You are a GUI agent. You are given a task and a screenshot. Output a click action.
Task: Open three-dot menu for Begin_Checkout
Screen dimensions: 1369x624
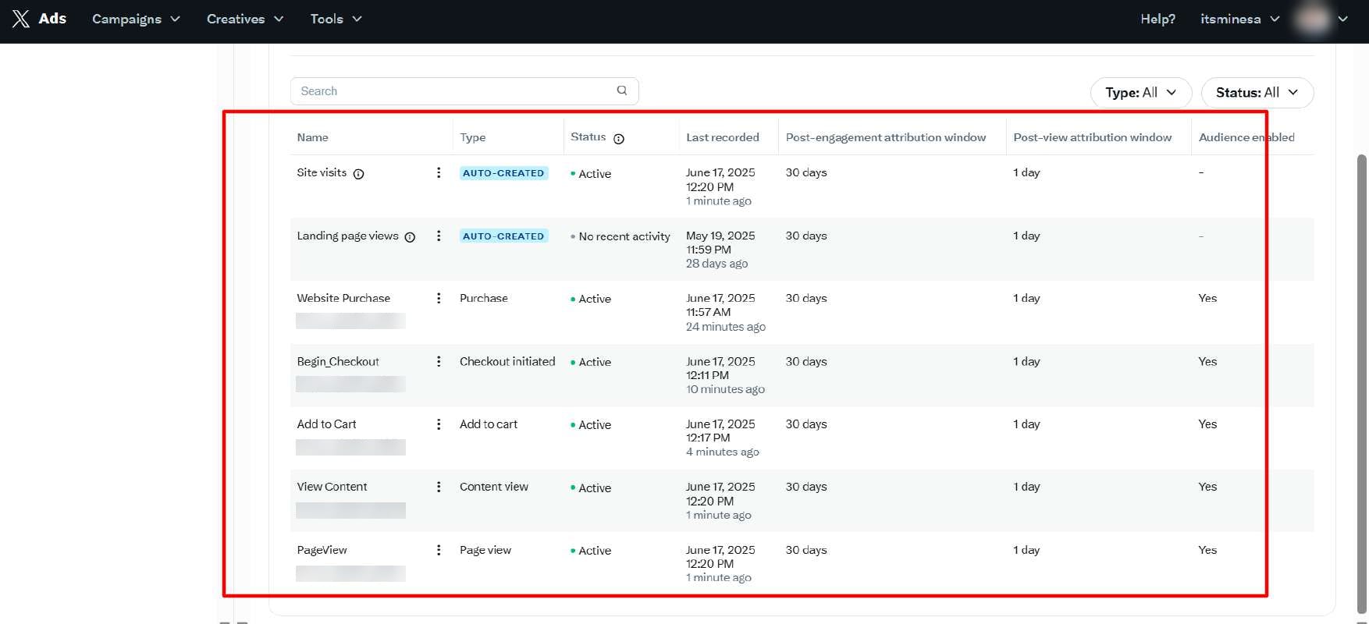pyautogui.click(x=439, y=361)
